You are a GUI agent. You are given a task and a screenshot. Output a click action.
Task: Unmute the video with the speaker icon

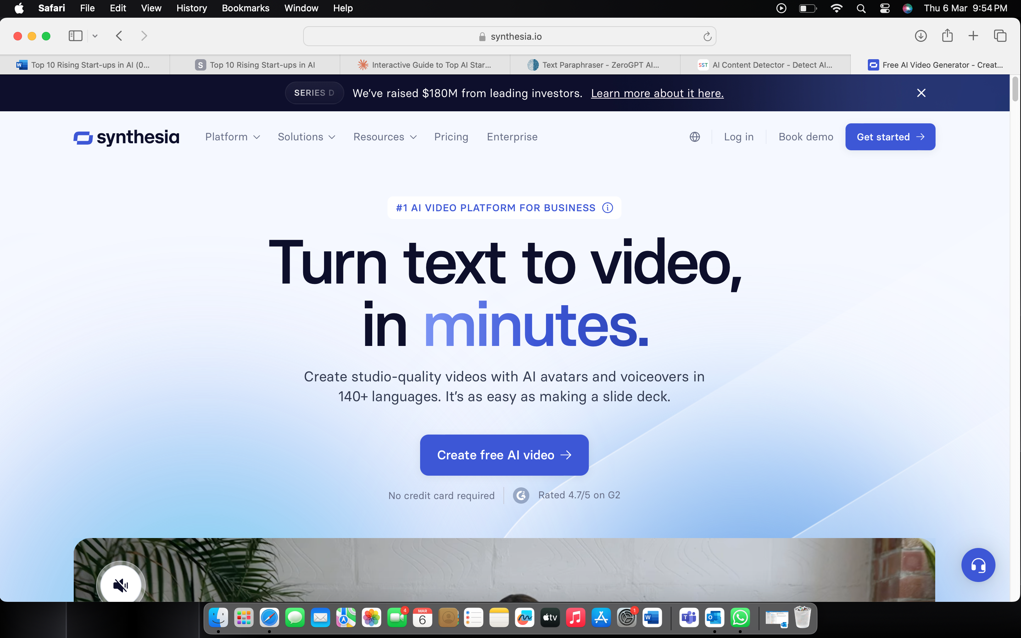point(121,585)
